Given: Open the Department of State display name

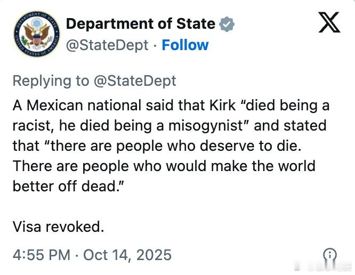Looking at the screenshot, I should click(x=140, y=24).
